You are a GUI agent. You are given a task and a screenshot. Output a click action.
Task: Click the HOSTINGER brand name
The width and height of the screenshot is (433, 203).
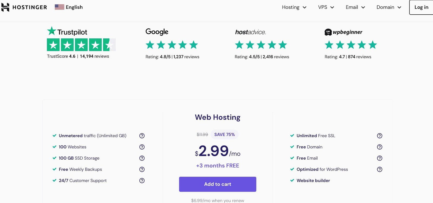(x=30, y=7)
